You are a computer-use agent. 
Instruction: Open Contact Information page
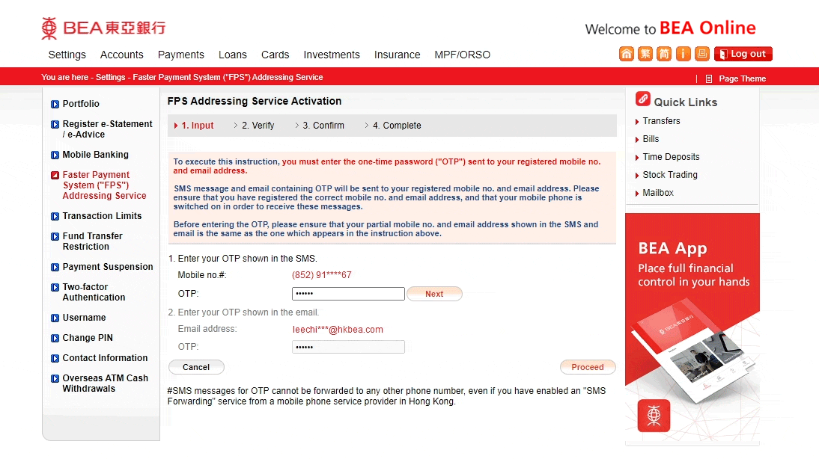coord(105,358)
